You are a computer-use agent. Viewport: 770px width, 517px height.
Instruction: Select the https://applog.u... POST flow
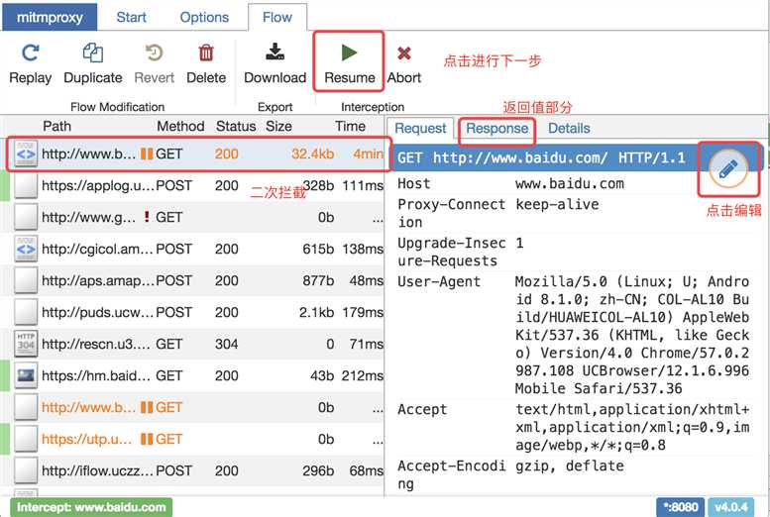point(192,185)
